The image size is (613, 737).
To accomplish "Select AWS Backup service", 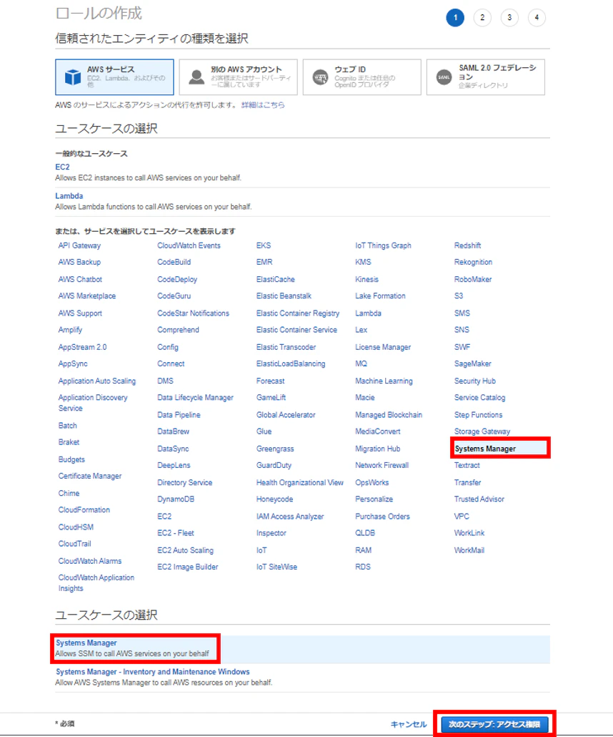I will pos(79,262).
